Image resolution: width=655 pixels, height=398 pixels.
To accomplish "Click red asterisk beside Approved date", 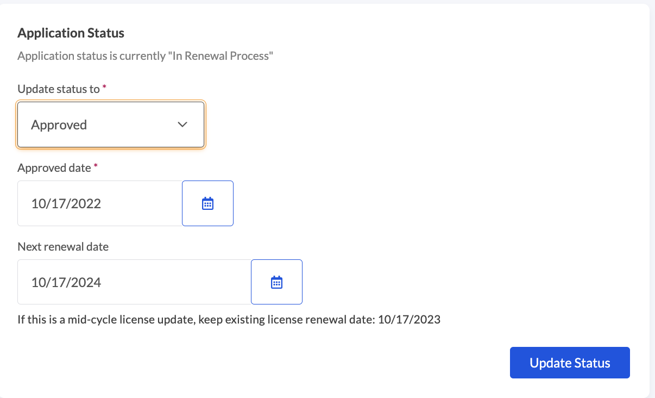I will click(96, 166).
